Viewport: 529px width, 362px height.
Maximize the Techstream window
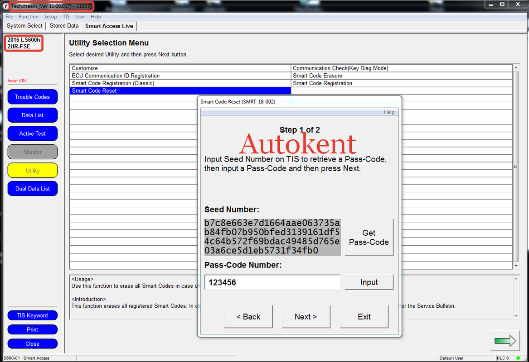pyautogui.click(x=502, y=5)
